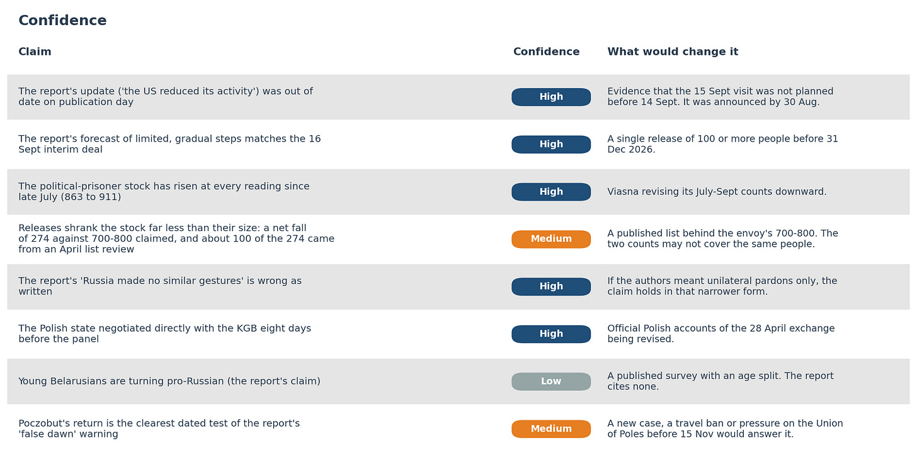Image resolution: width=917 pixels, height=455 pixels.
Task: Click the Medium badge for releases stock claim
Action: 551,239
